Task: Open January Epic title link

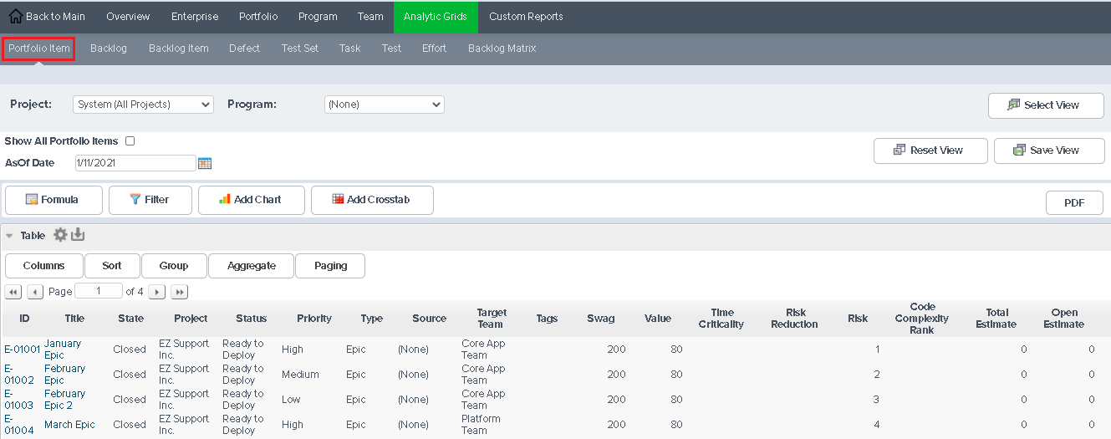Action: 63,350
